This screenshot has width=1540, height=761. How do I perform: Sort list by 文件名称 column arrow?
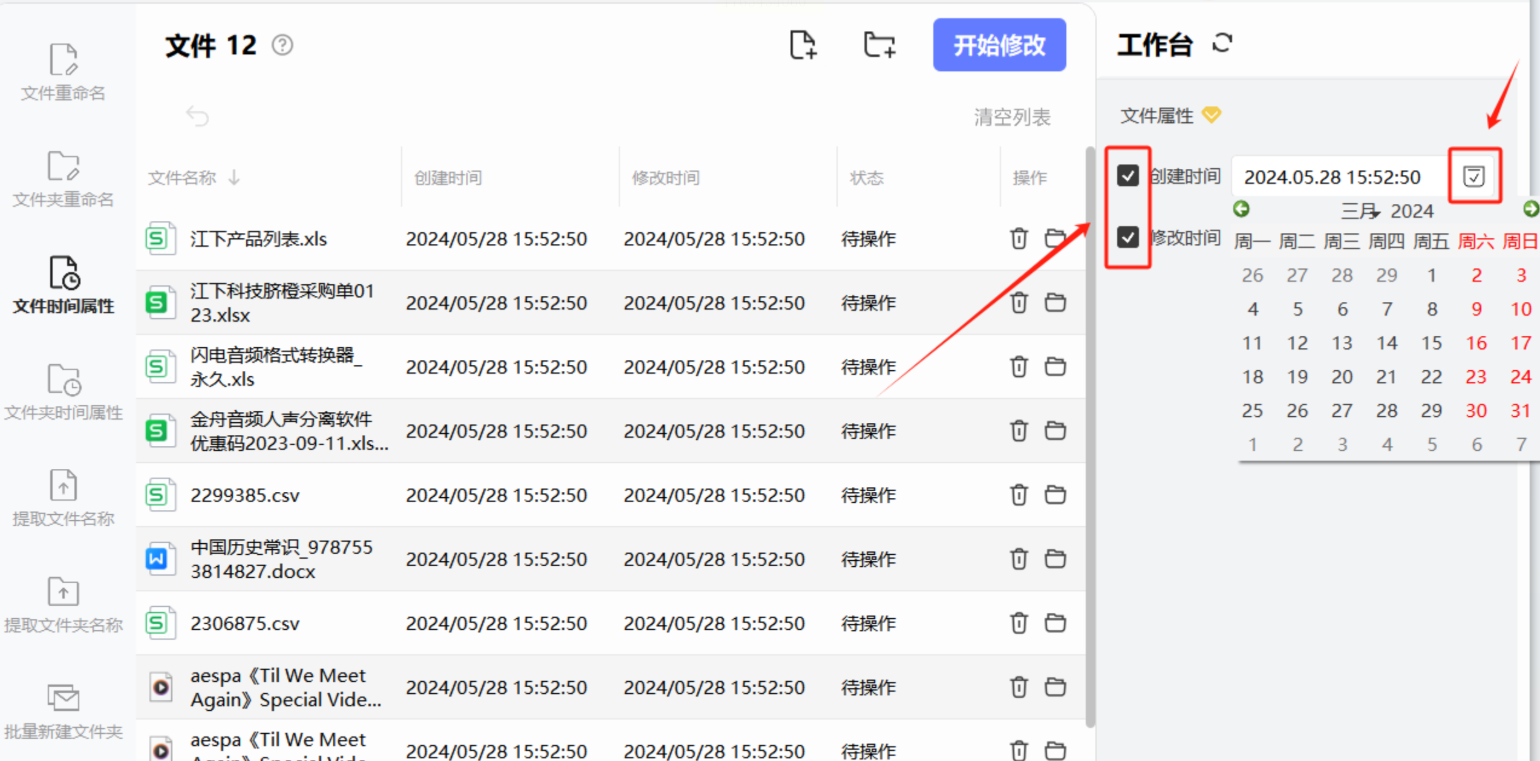(x=234, y=177)
